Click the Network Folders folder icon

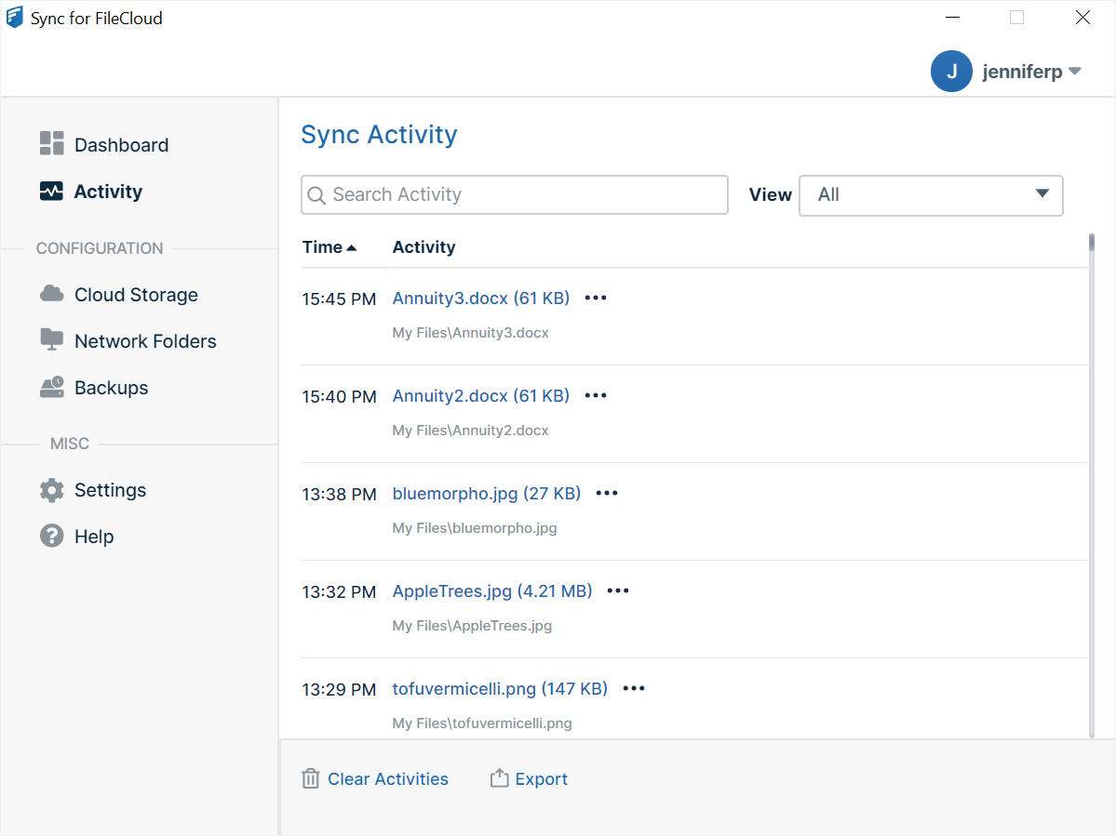[x=51, y=339]
